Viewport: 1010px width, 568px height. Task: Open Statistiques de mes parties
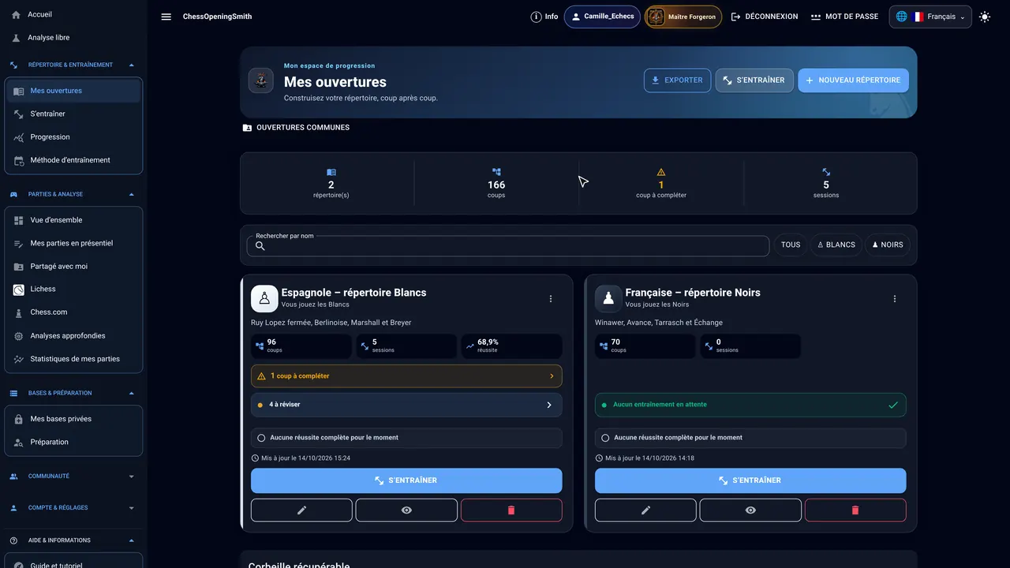(73, 359)
